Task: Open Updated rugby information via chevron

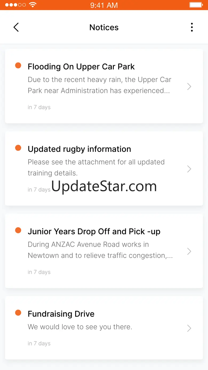Action: click(x=189, y=169)
